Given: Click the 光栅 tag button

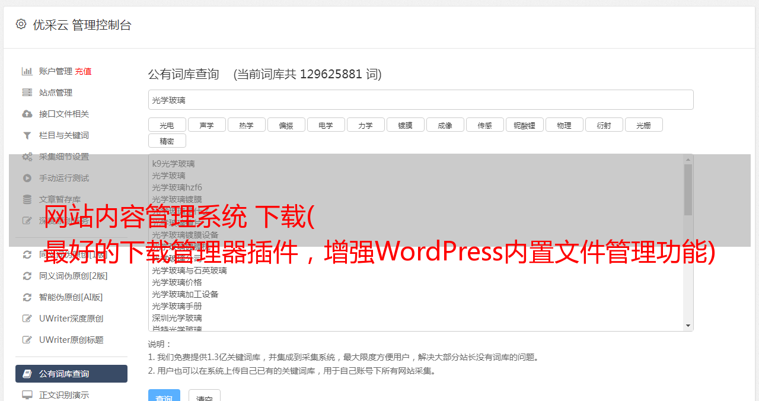Looking at the screenshot, I should pyautogui.click(x=644, y=125).
